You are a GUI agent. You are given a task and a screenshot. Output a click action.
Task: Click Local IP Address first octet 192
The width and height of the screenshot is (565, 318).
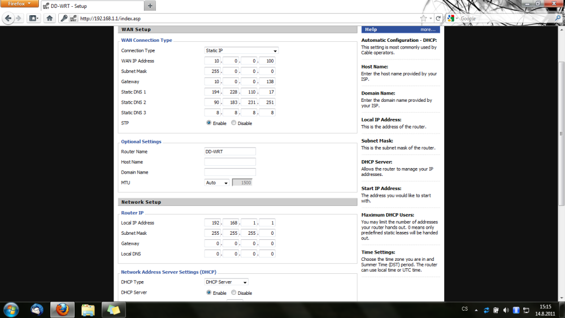coord(212,223)
